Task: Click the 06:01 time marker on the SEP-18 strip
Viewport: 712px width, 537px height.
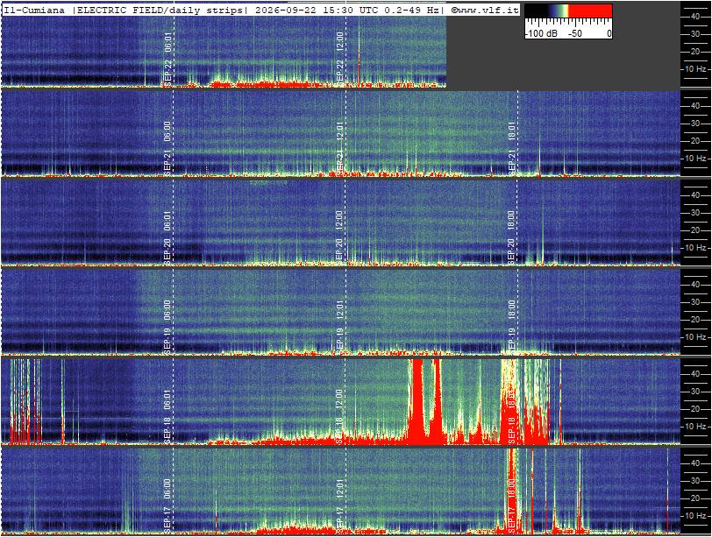Action: [x=167, y=399]
